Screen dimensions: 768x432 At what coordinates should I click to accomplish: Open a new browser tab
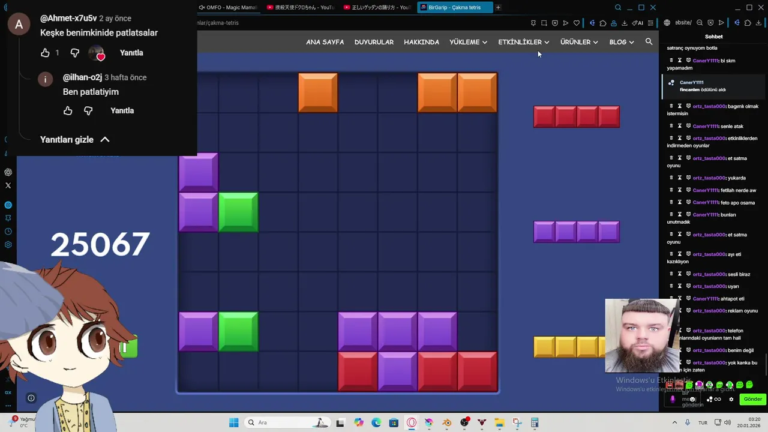click(498, 7)
